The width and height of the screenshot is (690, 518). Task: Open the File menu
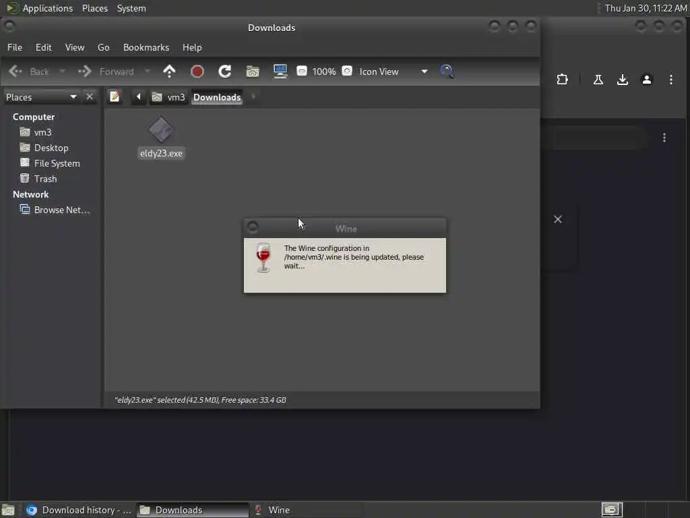(x=15, y=47)
